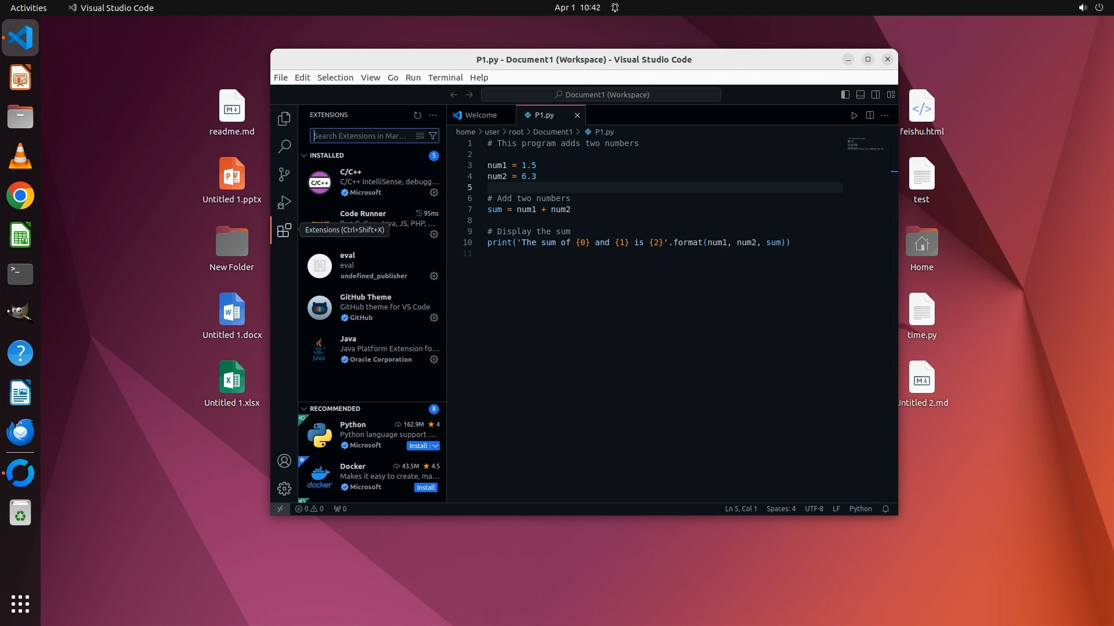The height and width of the screenshot is (626, 1114).
Task: Toggle the primary side bar layout
Action: pyautogui.click(x=845, y=94)
